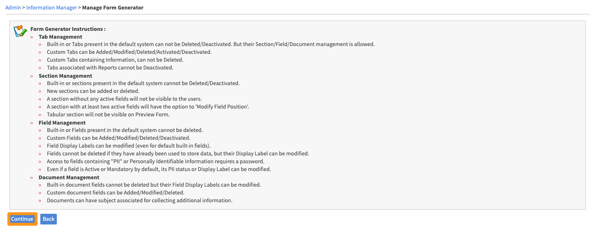Select the Section Management heading
The height and width of the screenshot is (229, 592).
point(65,76)
